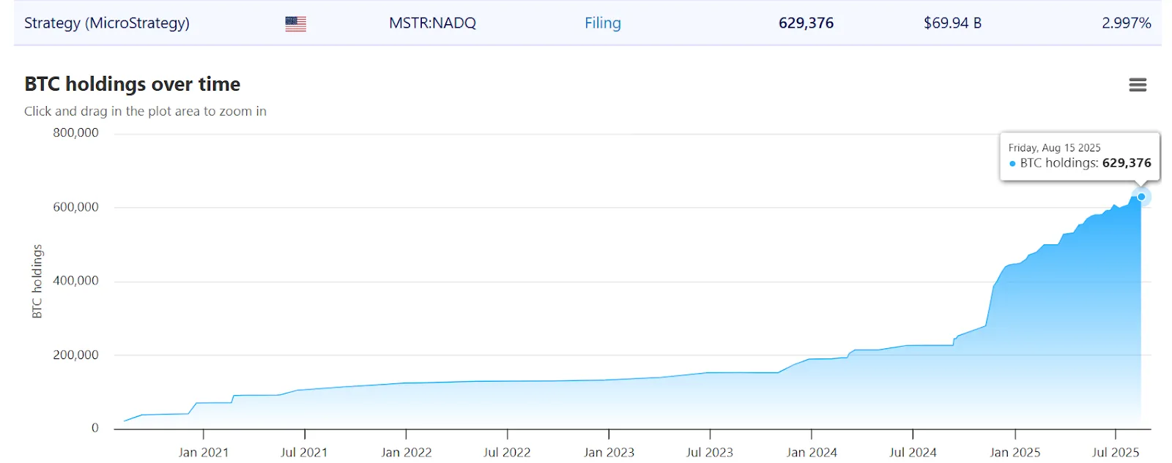Click the 629,376 holdings value in the row
The image size is (1172, 463).
pos(806,23)
